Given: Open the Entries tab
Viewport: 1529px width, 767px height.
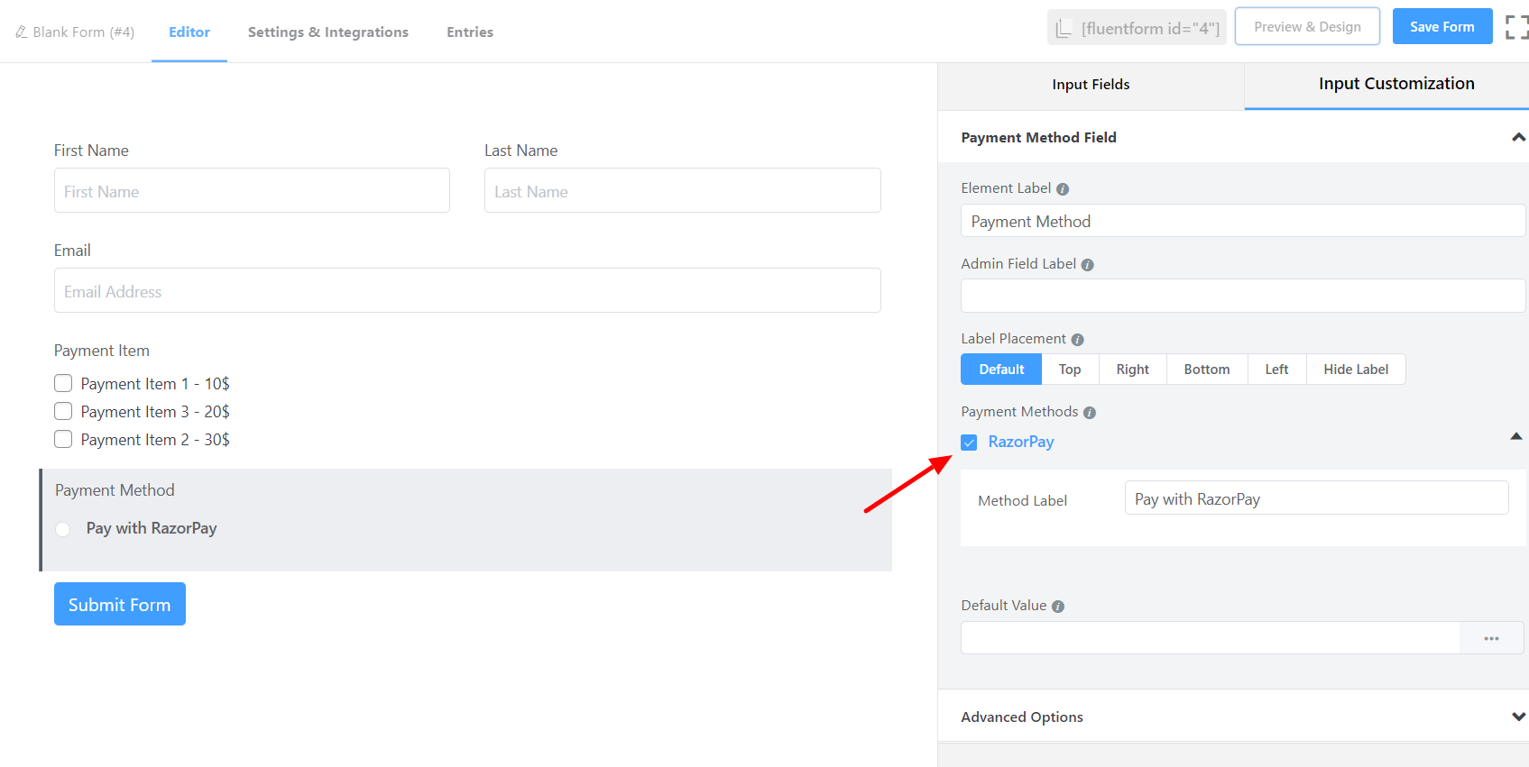Looking at the screenshot, I should tap(470, 32).
